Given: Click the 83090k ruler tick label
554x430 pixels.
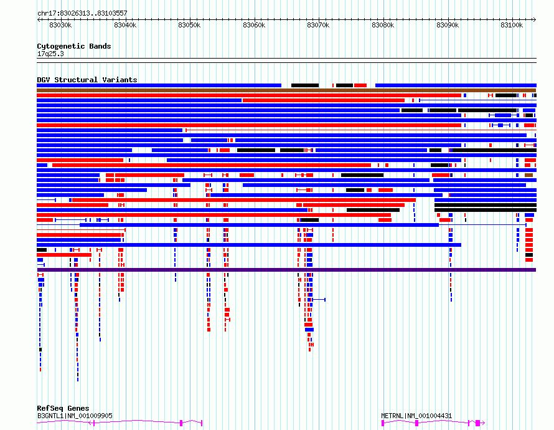Looking at the screenshot, I should 448,25.
